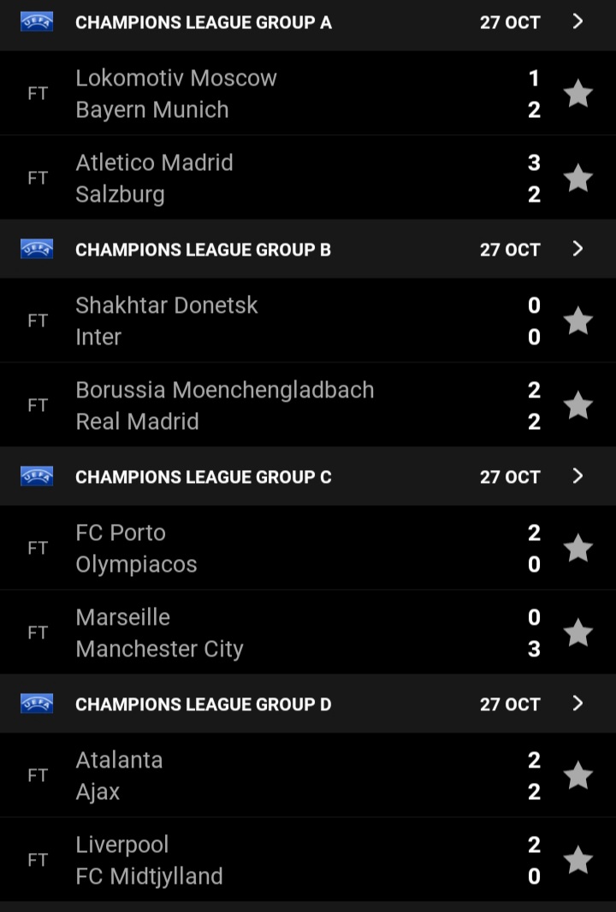Click the UEFA logo beside Group D

pyautogui.click(x=37, y=703)
